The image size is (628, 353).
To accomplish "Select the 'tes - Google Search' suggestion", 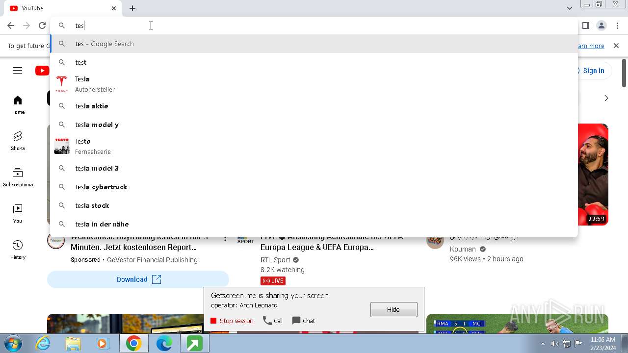I will 314,44.
